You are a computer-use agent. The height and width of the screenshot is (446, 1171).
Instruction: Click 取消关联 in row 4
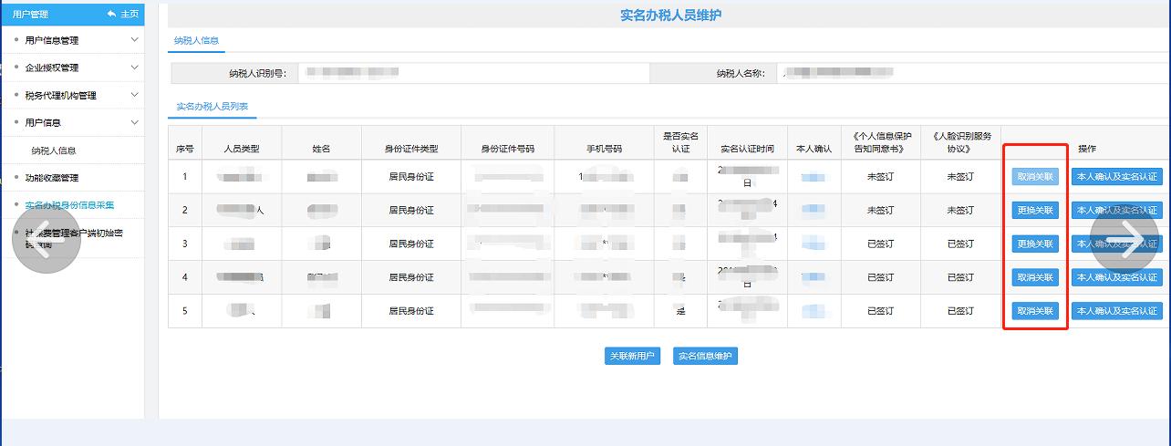click(1035, 277)
